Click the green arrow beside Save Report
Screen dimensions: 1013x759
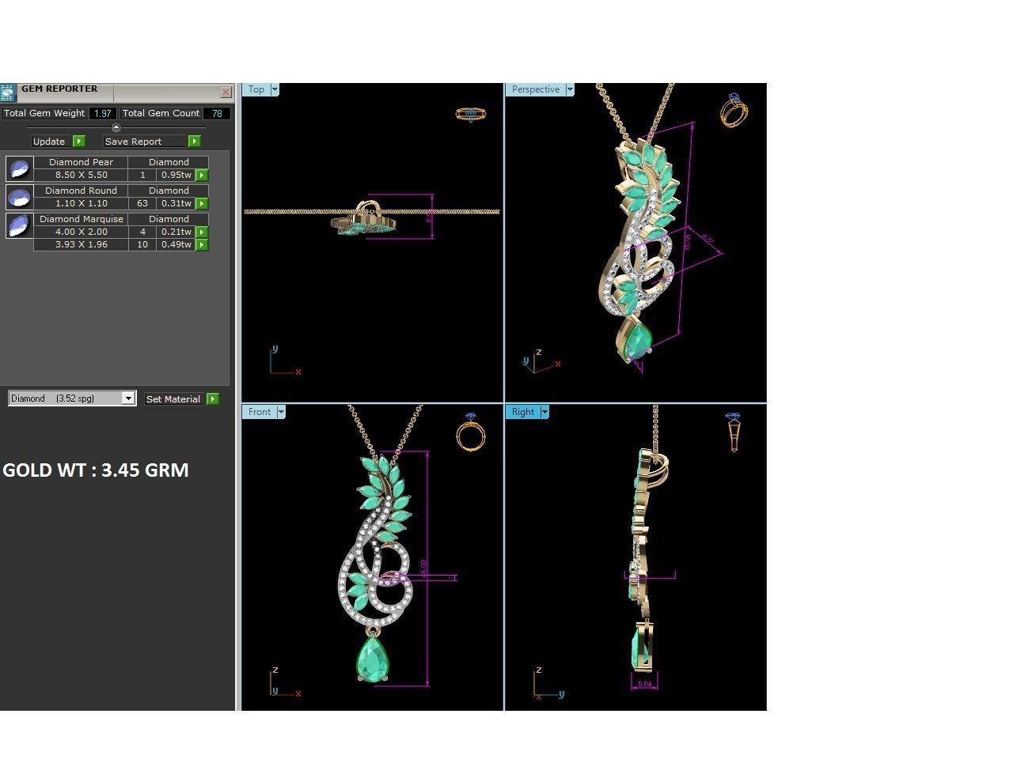(195, 142)
